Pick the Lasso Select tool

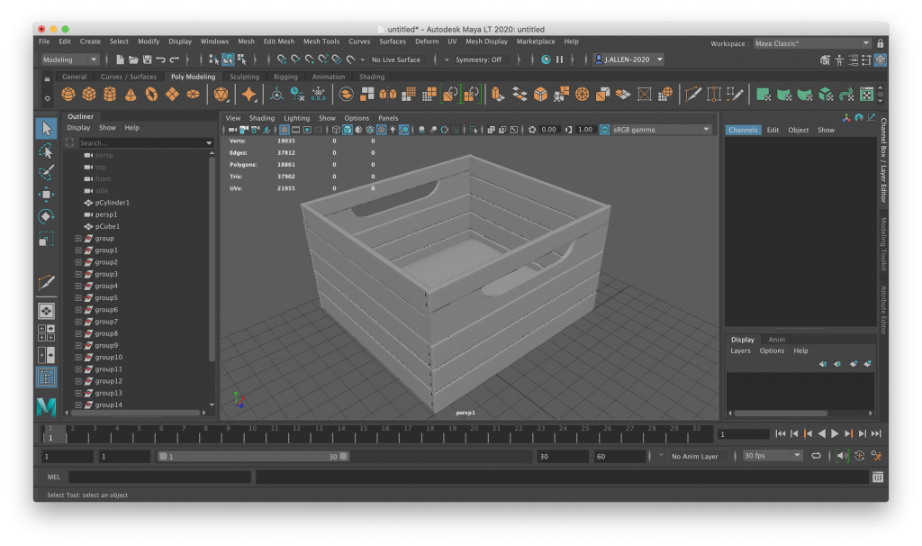(46, 150)
